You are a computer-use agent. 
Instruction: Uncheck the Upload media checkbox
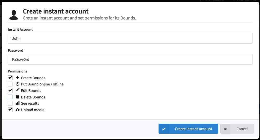click(x=10, y=110)
